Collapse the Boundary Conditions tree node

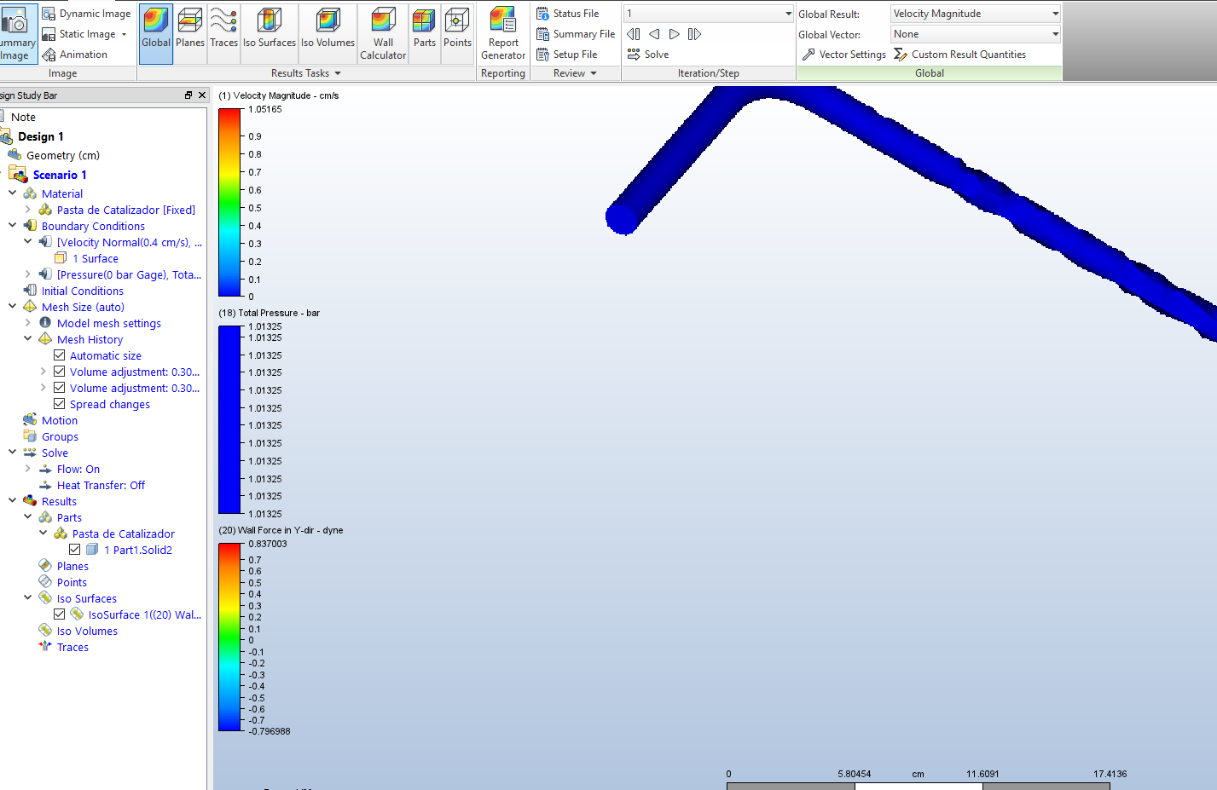(x=13, y=226)
